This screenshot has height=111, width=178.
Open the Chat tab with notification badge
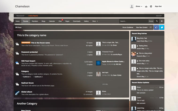click(x=60, y=21)
